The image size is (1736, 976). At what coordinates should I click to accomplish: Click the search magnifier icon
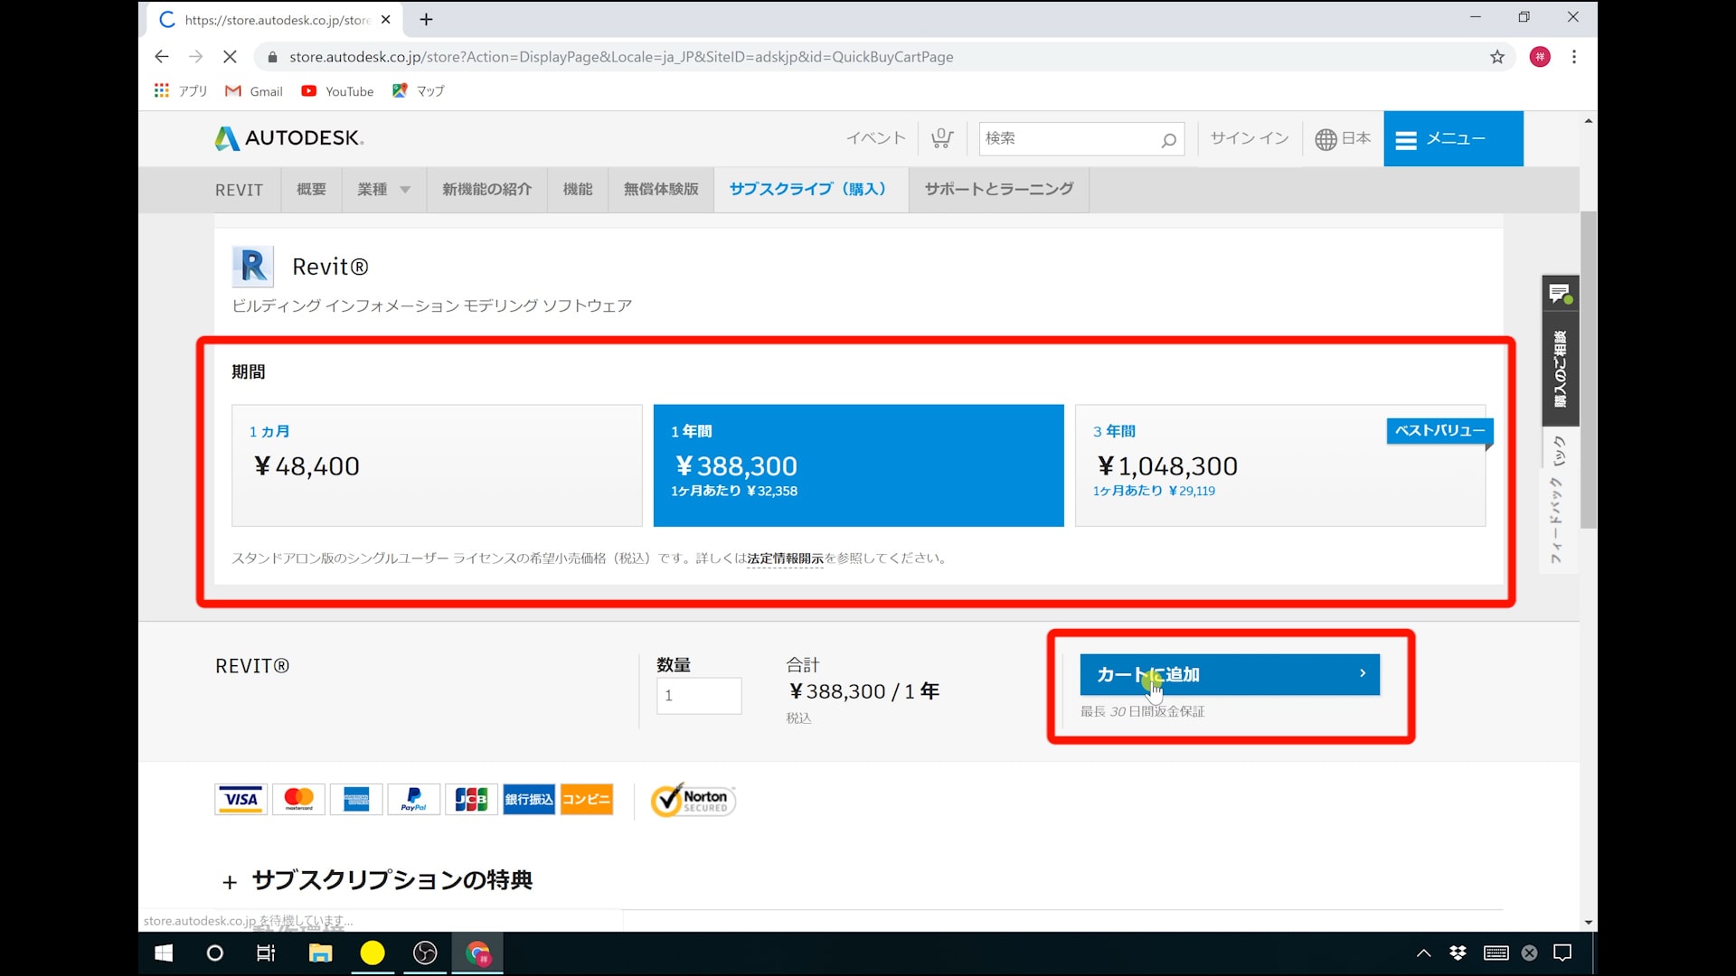pos(1168,139)
